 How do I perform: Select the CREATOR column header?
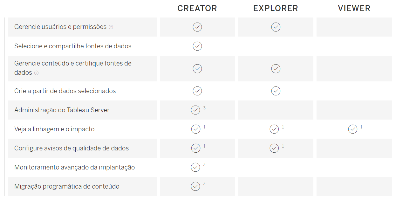pyautogui.click(x=197, y=8)
